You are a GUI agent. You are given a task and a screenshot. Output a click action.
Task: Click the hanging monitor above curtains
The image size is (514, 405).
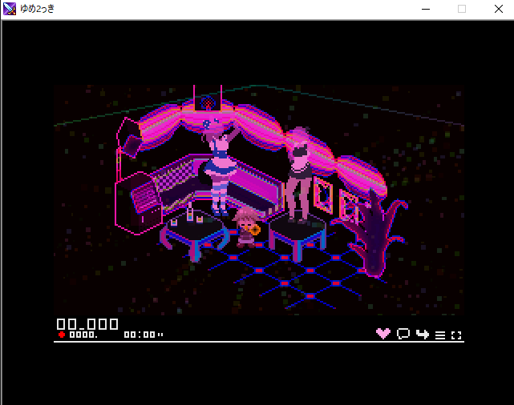click(208, 98)
